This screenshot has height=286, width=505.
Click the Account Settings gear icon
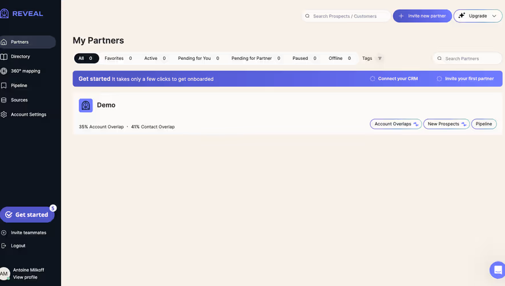[x=4, y=115]
